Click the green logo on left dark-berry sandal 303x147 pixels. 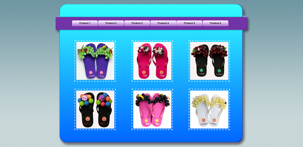click(201, 70)
